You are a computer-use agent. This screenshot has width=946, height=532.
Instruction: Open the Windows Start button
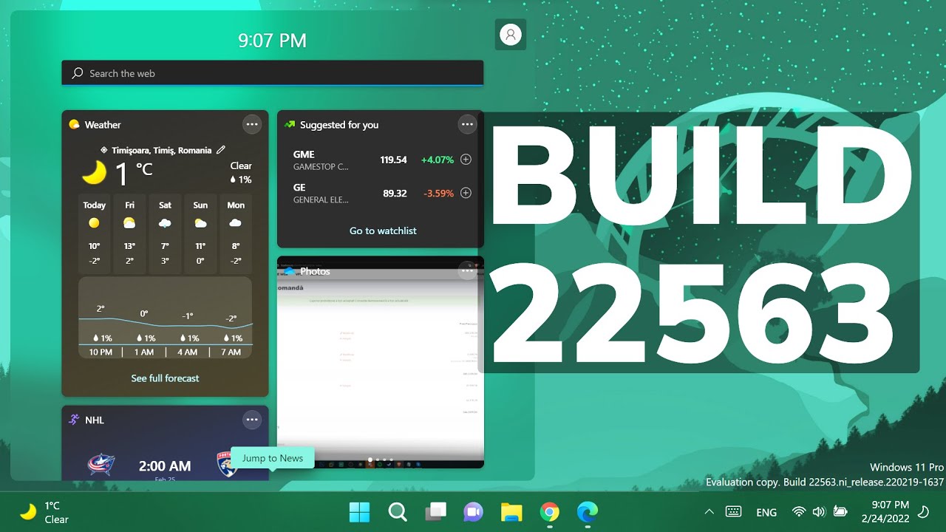(x=360, y=511)
